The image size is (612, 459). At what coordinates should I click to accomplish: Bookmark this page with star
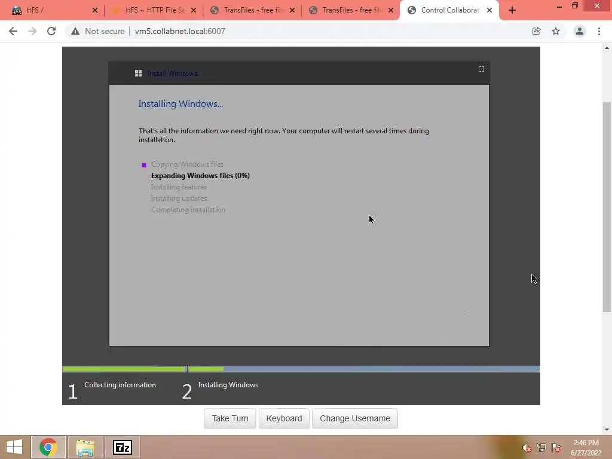click(556, 31)
